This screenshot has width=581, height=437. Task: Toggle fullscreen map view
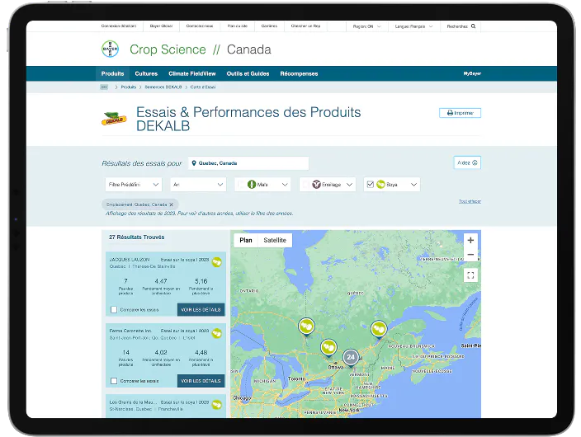[470, 275]
